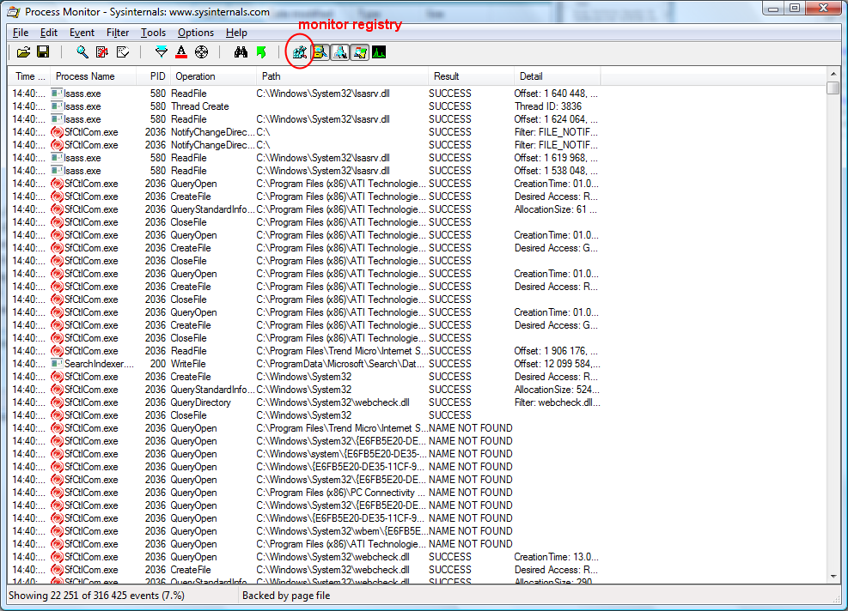Click status text 'Showing 22 251 of 316 425 events'
848x611 pixels.
tap(96, 596)
